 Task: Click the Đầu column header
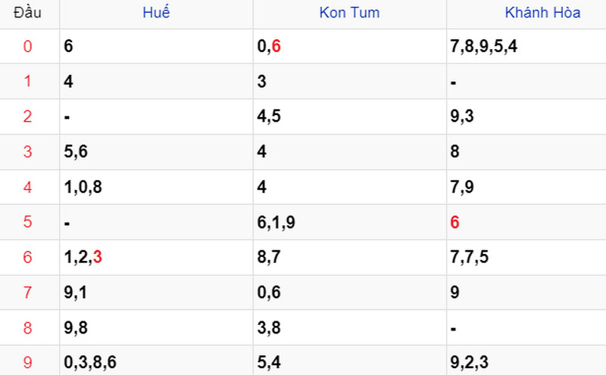click(27, 13)
